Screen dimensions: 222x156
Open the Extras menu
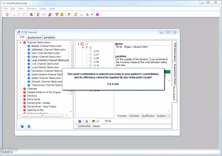(x=43, y=9)
